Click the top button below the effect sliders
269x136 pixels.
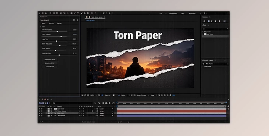click(x=50, y=60)
